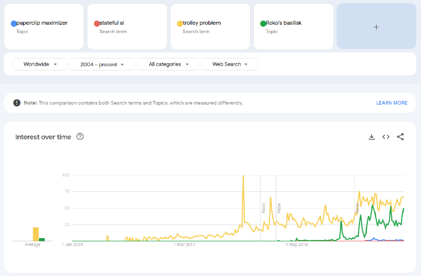This screenshot has height=276, width=421.
Task: Click the Note marker near May 2018
Action: (279, 208)
